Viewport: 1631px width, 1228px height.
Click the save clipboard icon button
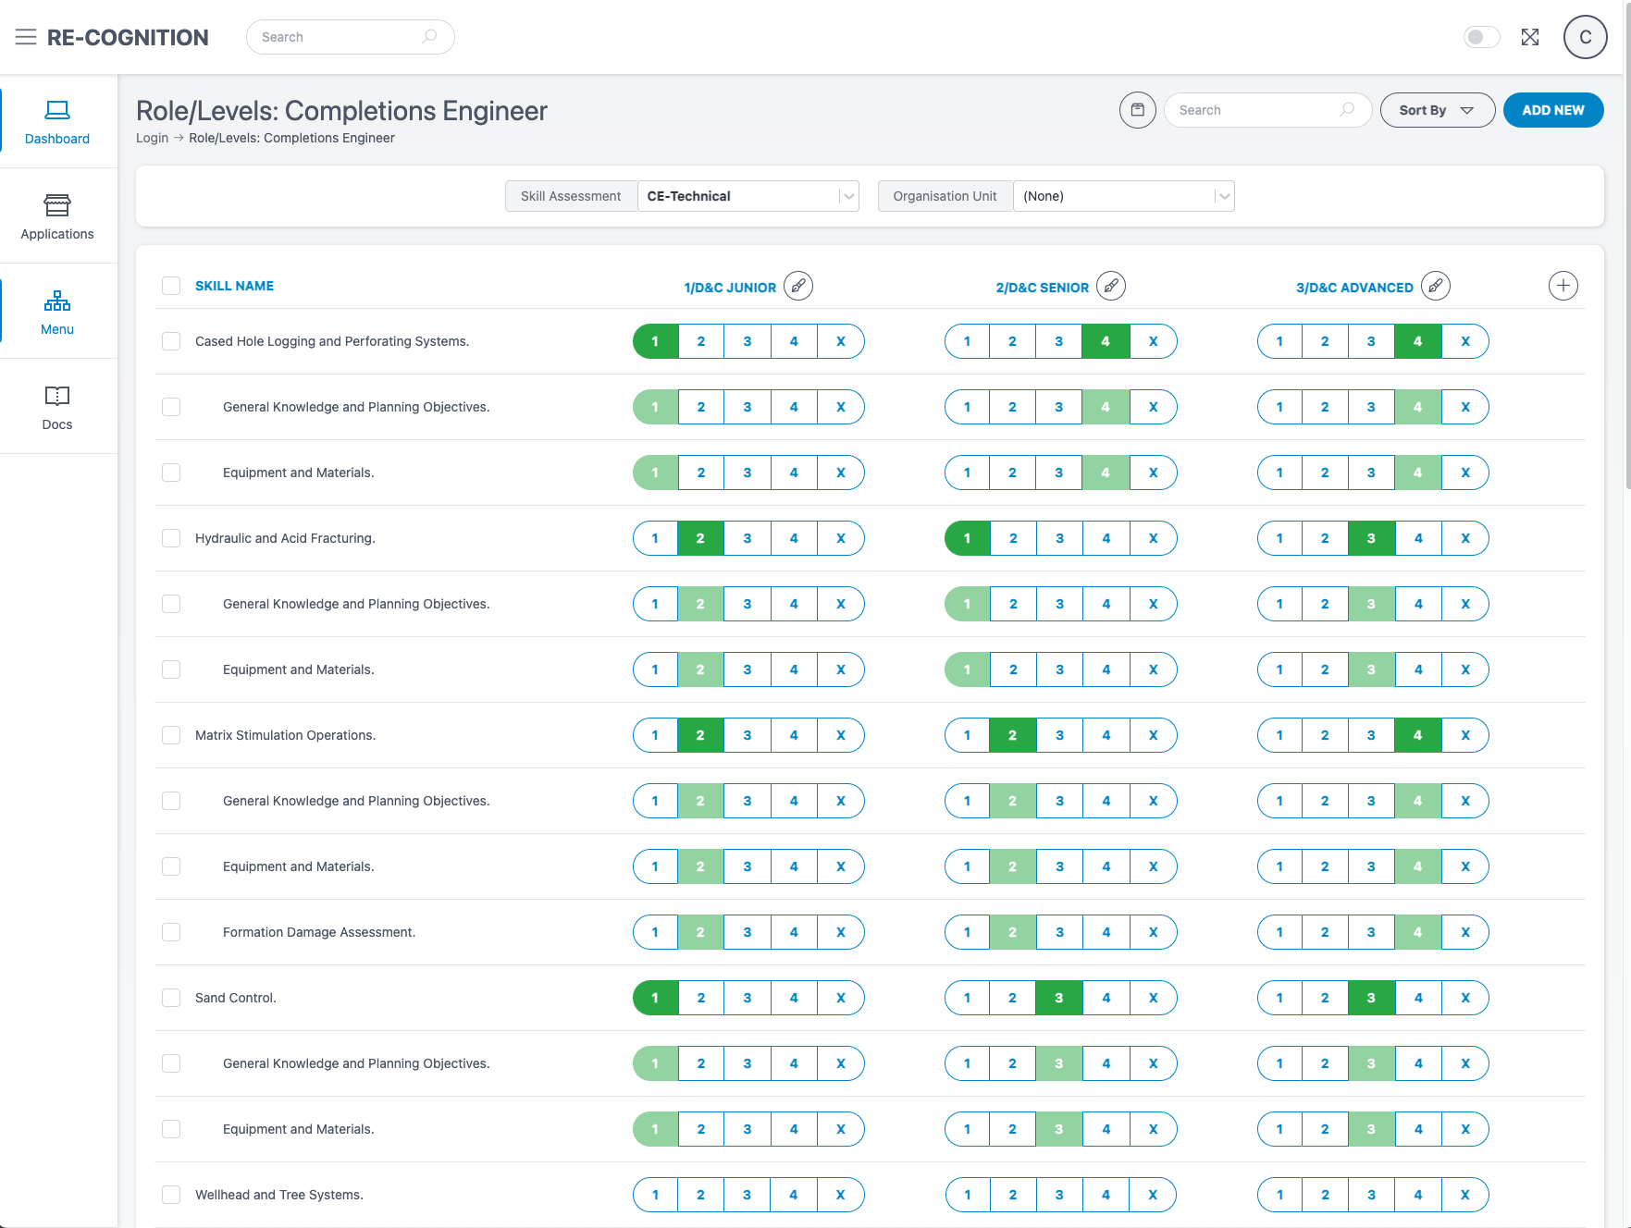point(1137,110)
